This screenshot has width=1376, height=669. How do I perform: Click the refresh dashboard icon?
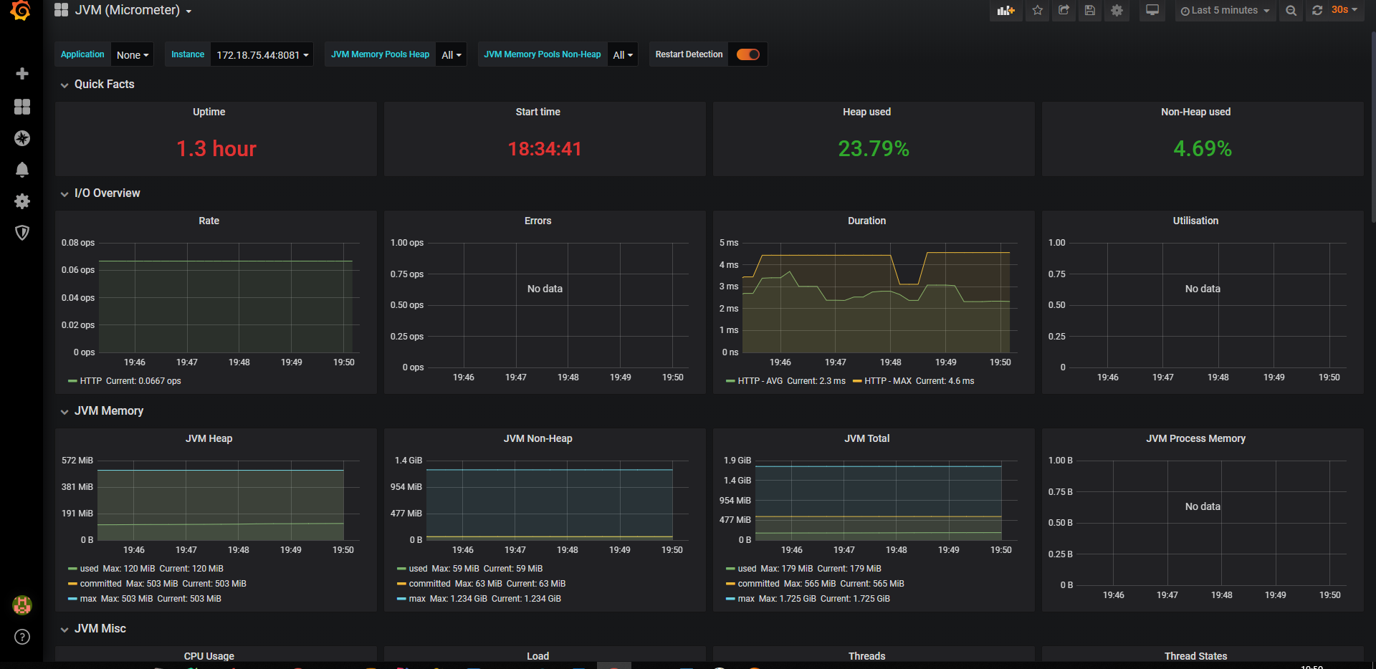click(1317, 11)
